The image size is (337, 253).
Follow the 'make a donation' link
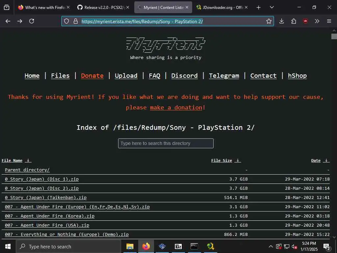click(176, 107)
